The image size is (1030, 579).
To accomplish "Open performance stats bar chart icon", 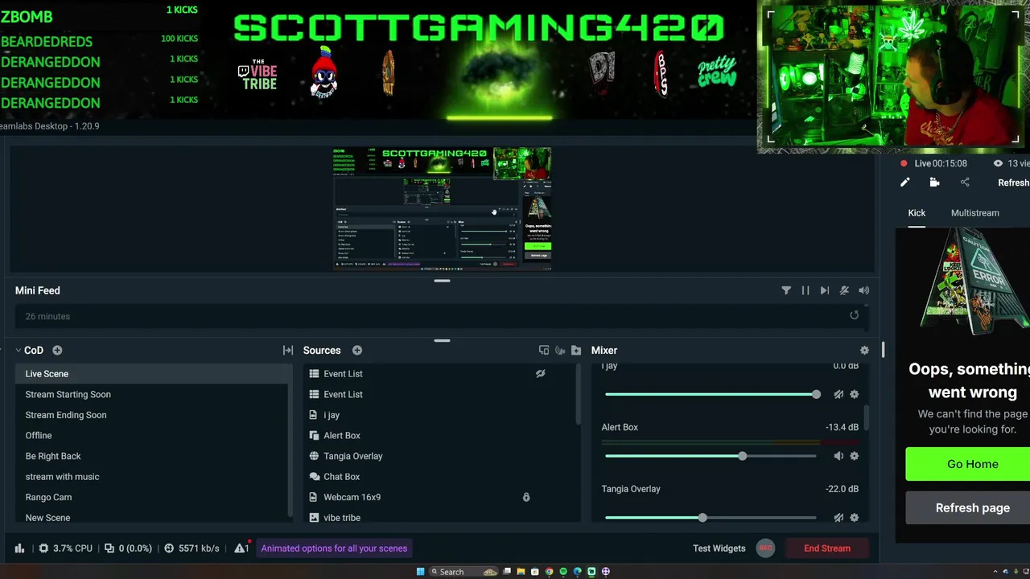I will point(19,548).
